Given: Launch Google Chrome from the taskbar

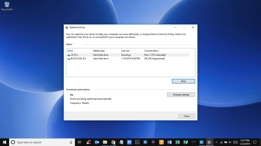Looking at the screenshot, I should click(x=113, y=142).
